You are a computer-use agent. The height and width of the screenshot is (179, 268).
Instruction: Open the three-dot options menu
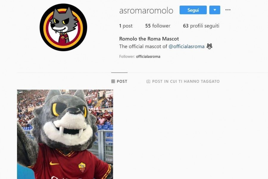pyautogui.click(x=228, y=10)
